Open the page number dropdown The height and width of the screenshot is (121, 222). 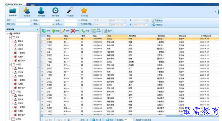pyautogui.click(x=78, y=120)
